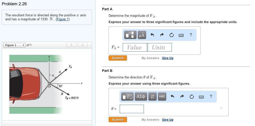
Task: Insert vec notation in Part B
Action: coord(162,96)
